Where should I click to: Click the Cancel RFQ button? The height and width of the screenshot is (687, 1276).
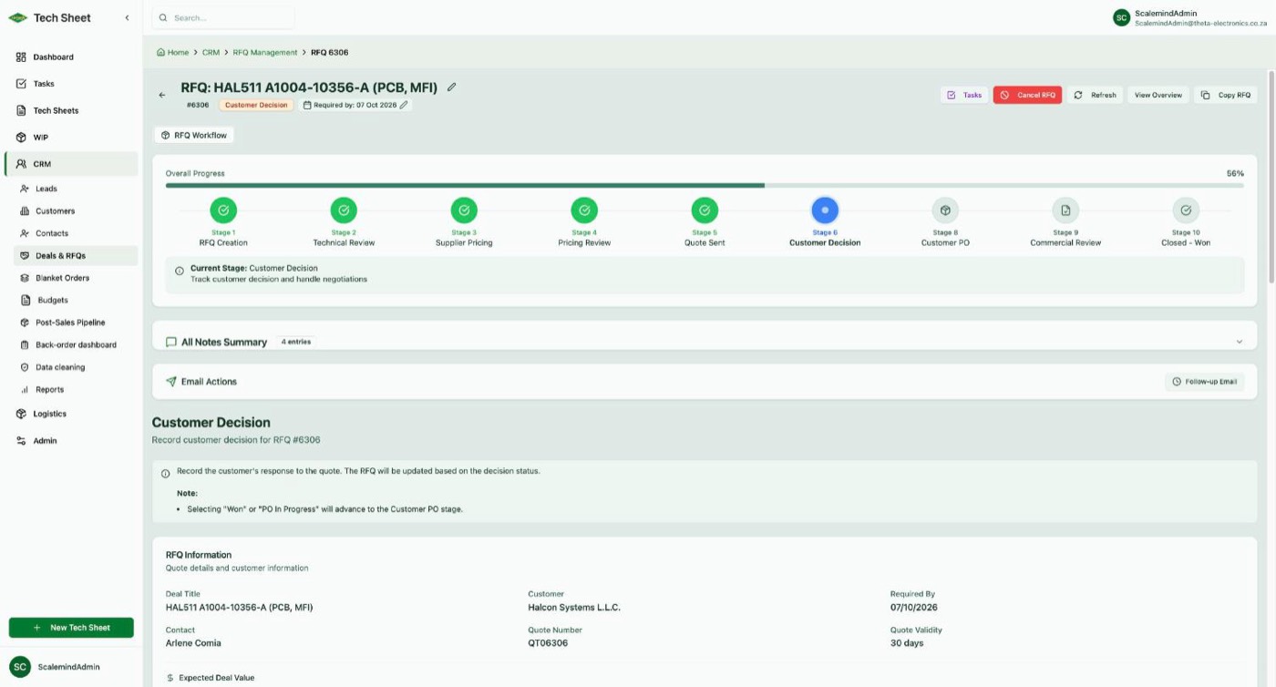(1027, 95)
